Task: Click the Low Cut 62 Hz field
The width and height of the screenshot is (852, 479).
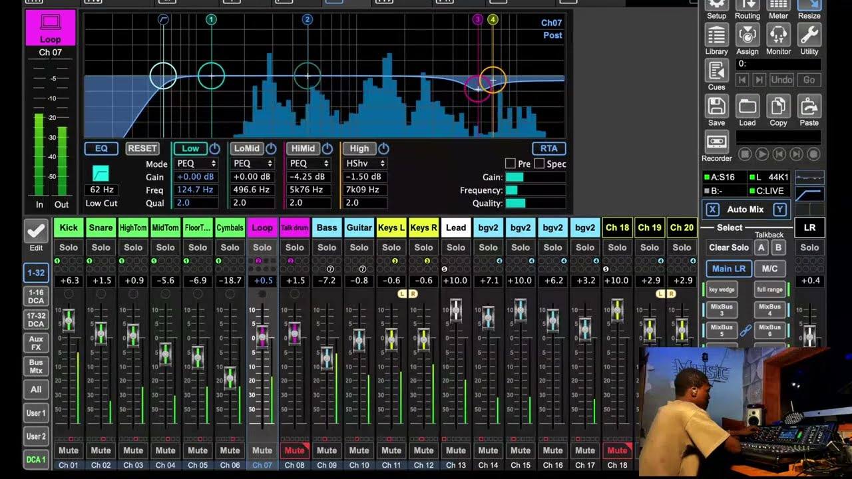Action: click(x=102, y=190)
